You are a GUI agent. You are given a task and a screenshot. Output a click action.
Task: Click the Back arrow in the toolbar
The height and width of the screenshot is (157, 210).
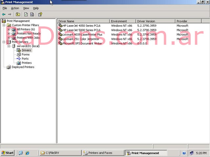coord(4,14)
